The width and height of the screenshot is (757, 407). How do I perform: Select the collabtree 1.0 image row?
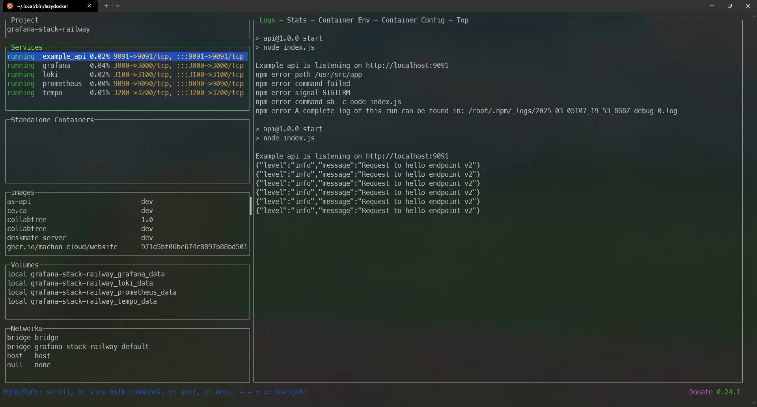(127, 220)
